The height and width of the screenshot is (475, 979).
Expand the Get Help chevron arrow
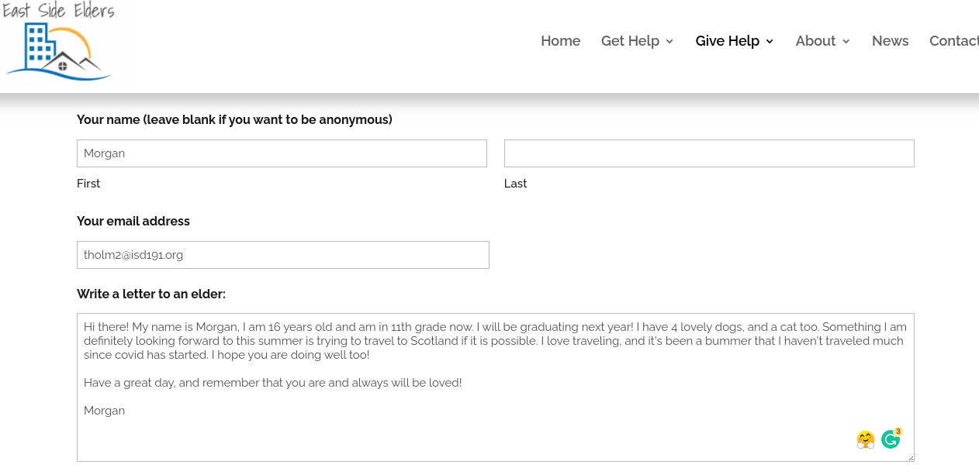point(669,42)
